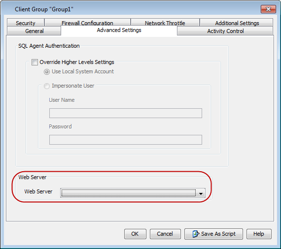Open Help for this dialog

tap(259, 234)
